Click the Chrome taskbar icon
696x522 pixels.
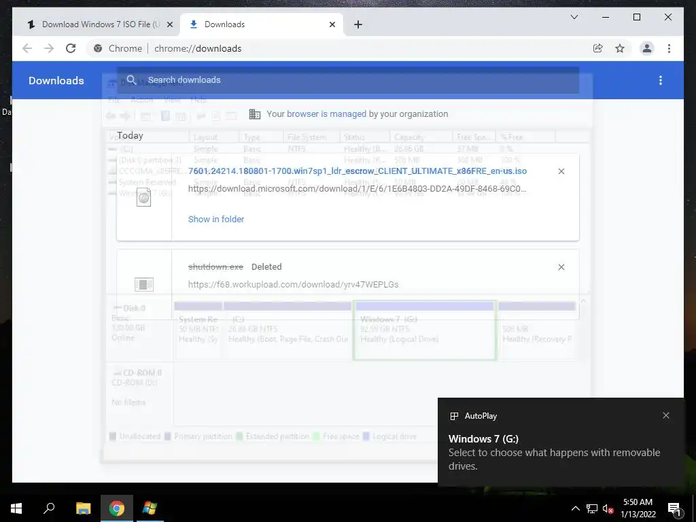117,508
